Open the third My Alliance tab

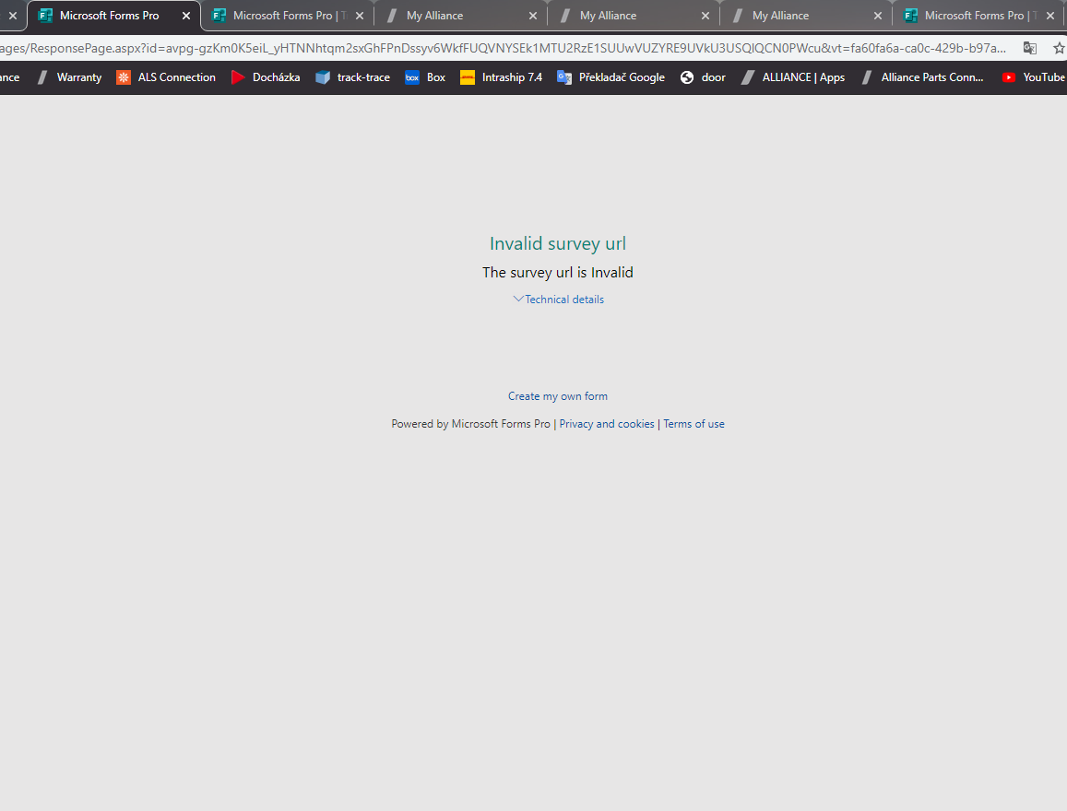click(x=806, y=16)
